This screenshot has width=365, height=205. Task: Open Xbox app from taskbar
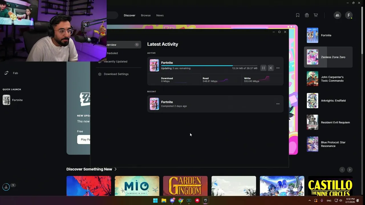(189, 200)
